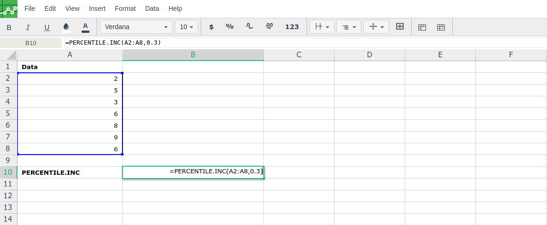Open the Format menu
The width and height of the screenshot is (547, 225).
125,8
